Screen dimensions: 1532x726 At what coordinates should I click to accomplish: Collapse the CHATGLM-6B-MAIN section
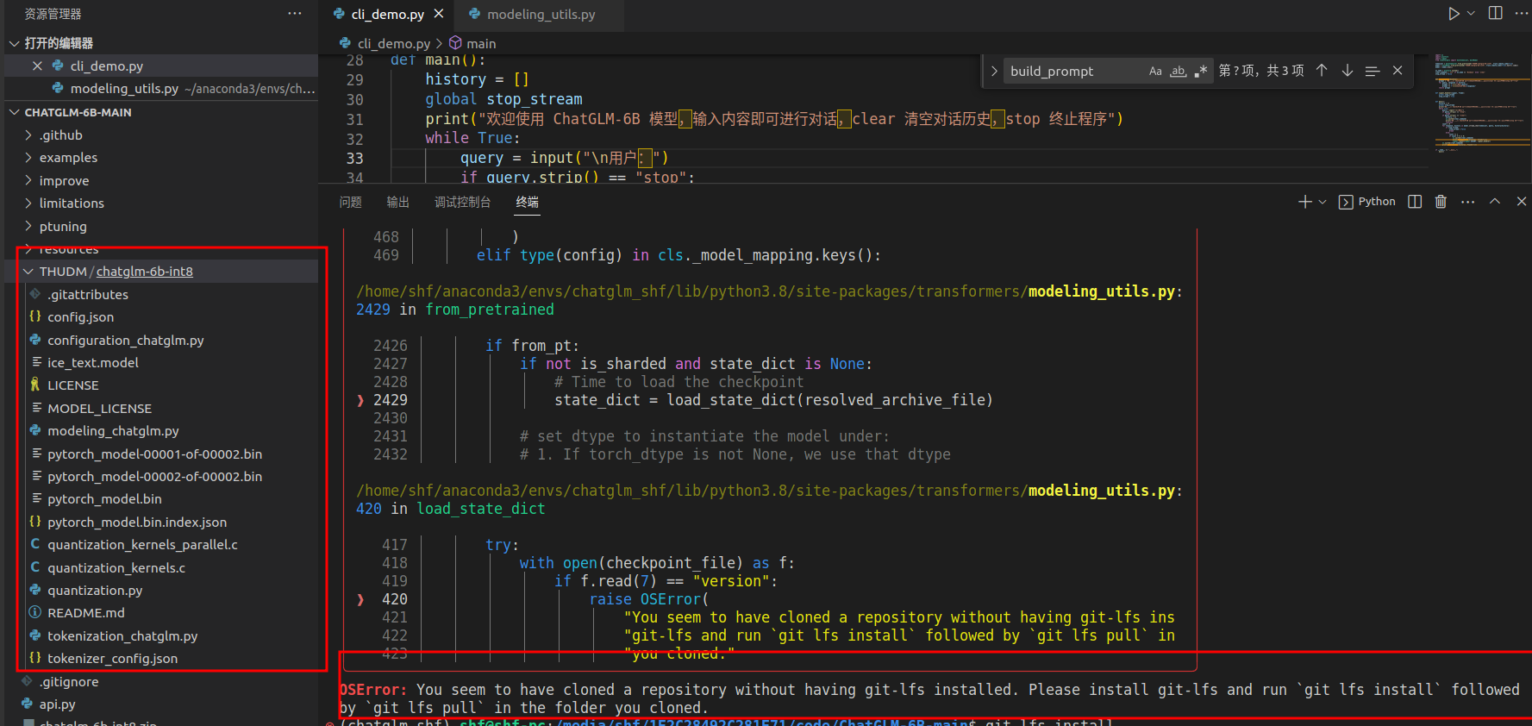161,112
